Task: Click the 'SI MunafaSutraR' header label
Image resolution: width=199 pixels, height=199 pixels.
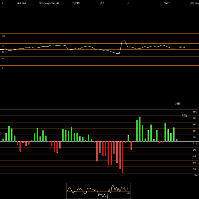Action: (49, 3)
